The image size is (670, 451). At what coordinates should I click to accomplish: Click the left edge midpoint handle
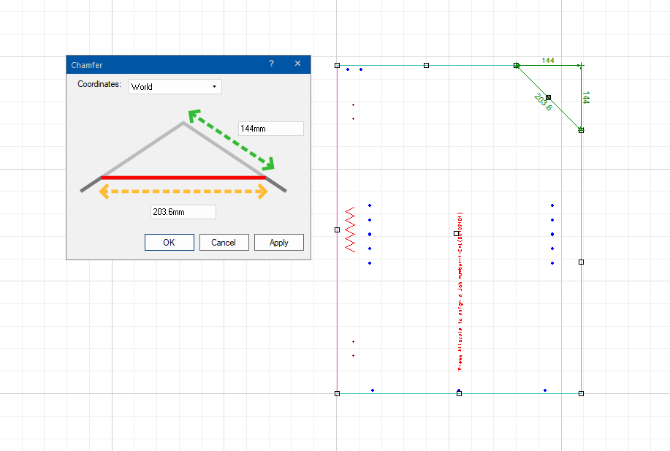pyautogui.click(x=337, y=230)
